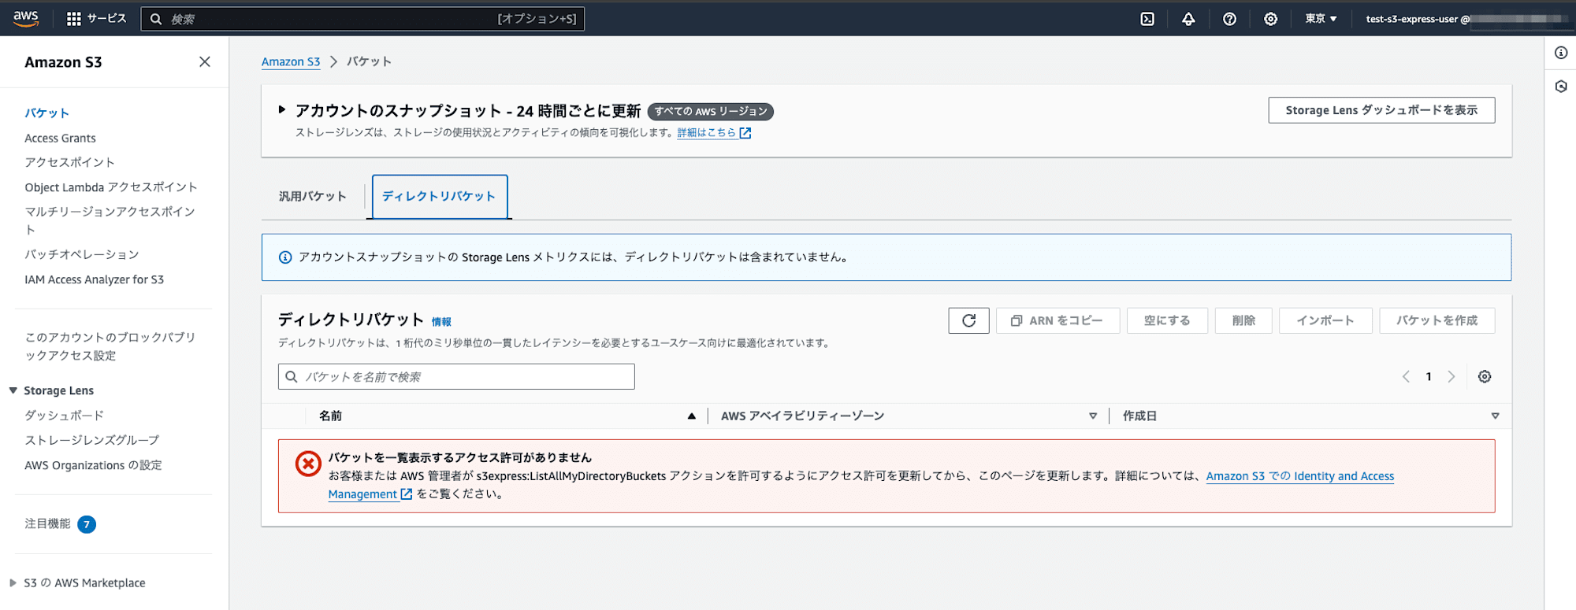This screenshot has height=610, width=1576.
Task: Open Object Lambda アクセスポイント
Action: tap(111, 187)
